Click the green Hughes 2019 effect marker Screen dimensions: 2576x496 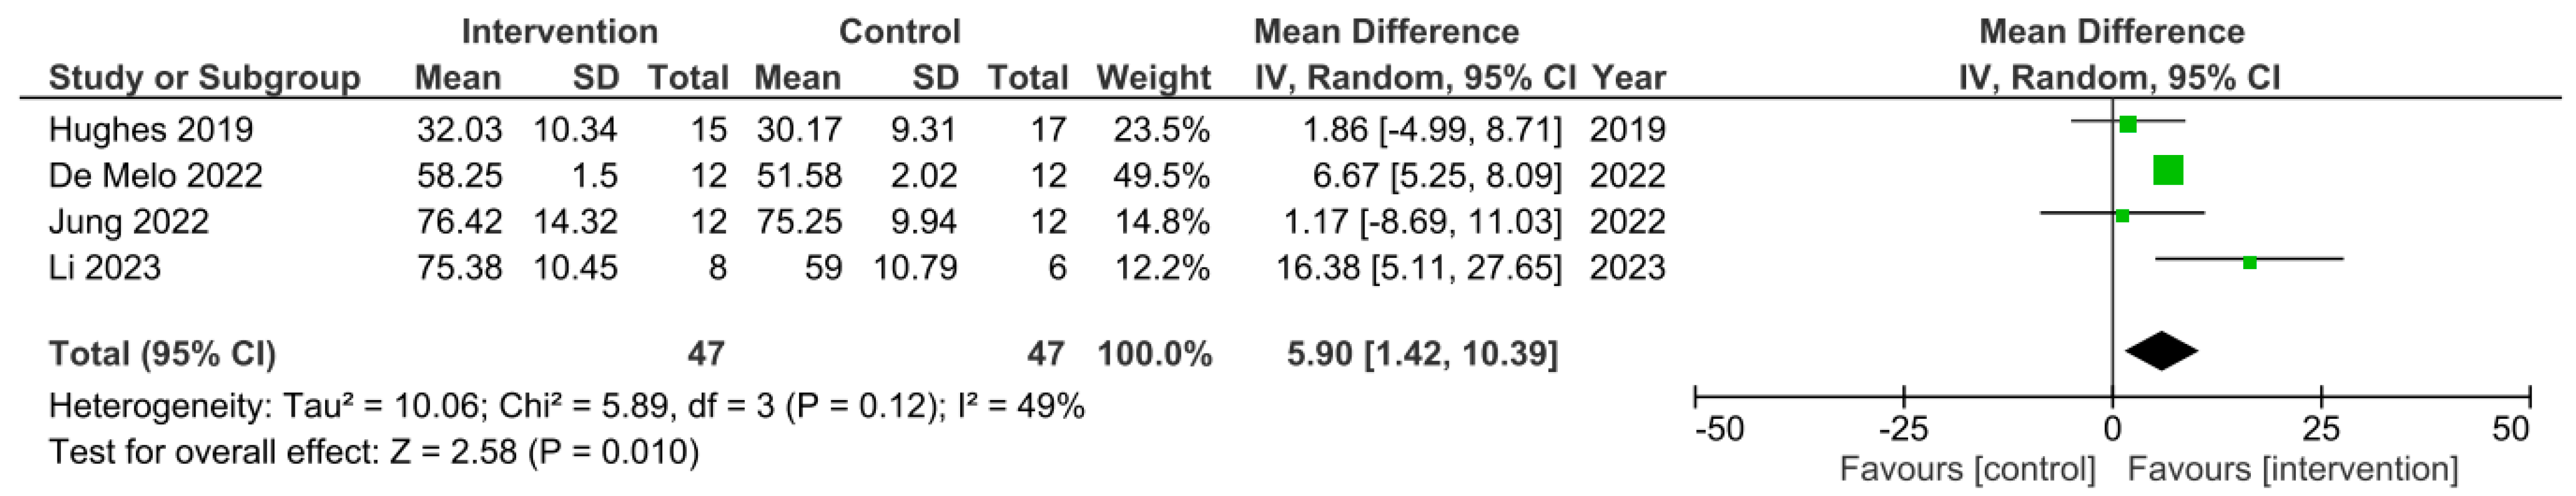pyautogui.click(x=2128, y=125)
